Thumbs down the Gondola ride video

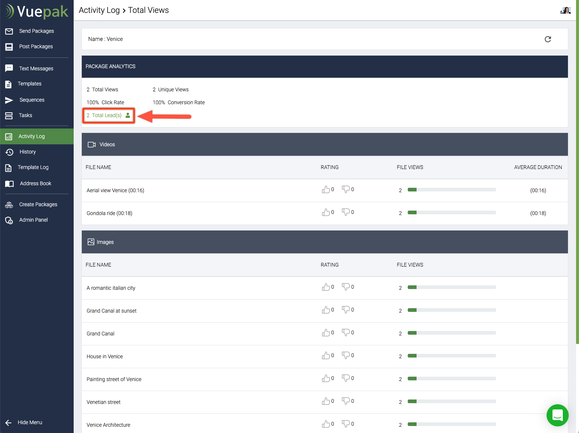[x=345, y=212]
